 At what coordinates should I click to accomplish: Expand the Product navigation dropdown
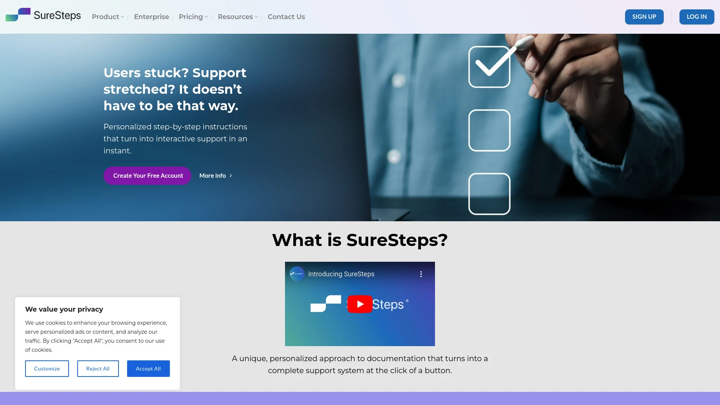tap(108, 17)
